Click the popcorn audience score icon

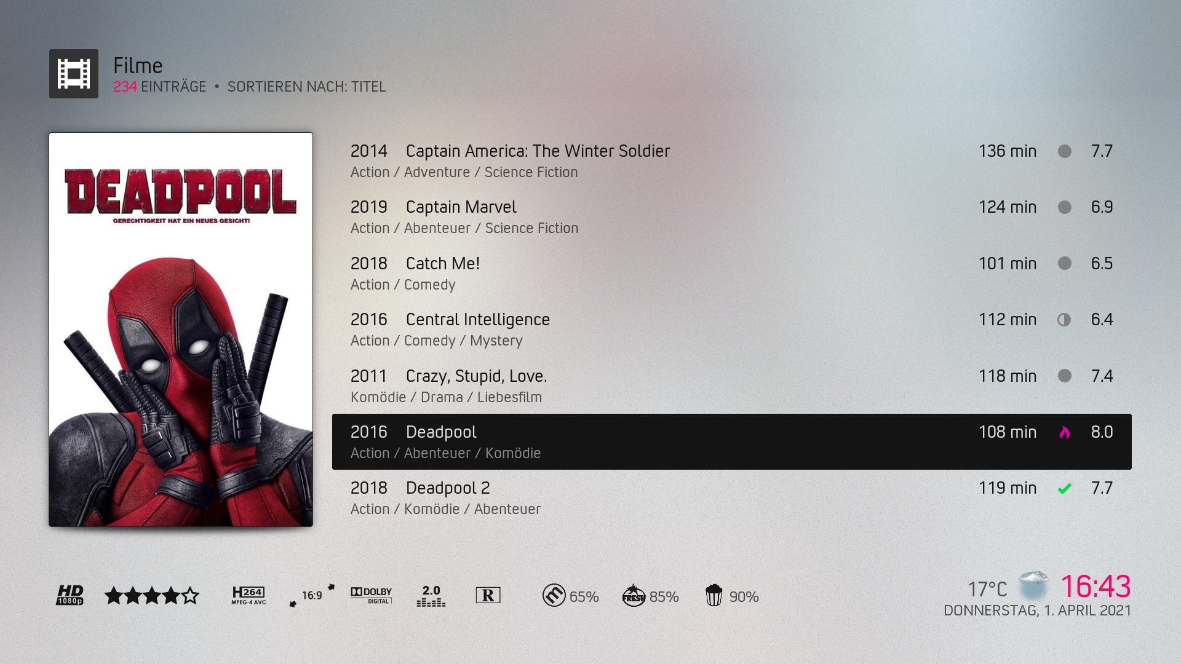[x=714, y=595]
